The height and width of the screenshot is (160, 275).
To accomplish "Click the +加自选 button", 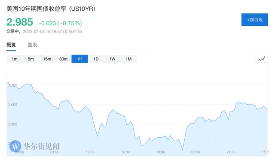I will [255, 20].
